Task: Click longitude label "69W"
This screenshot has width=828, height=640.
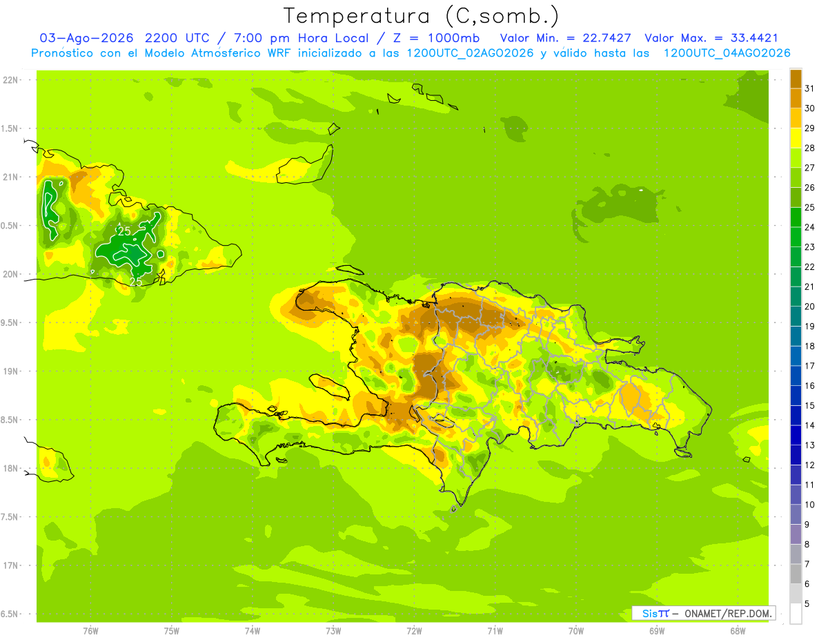Action: (657, 631)
